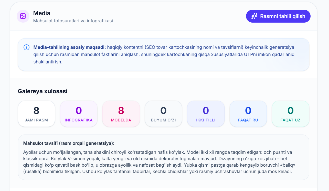The width and height of the screenshot is (329, 191).
Task: Click the Media image icon in header
Action: pos(23,16)
